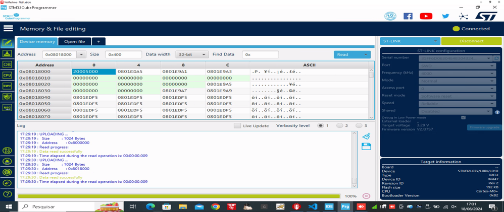Screen dimensions: 504x212
Task: Click the 100% green progress bar
Action: click(x=179, y=196)
